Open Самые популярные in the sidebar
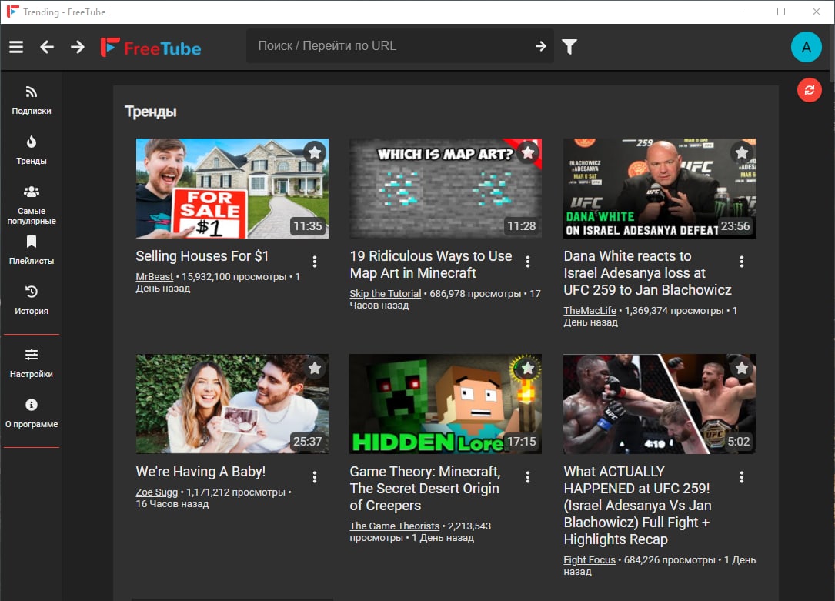 pyautogui.click(x=32, y=205)
